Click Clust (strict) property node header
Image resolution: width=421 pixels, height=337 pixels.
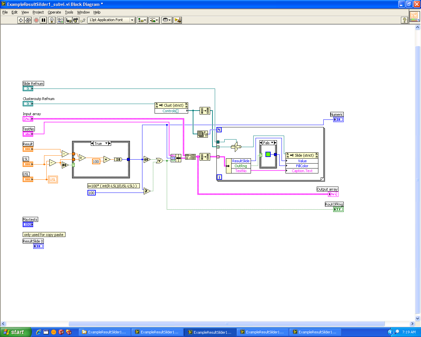coord(171,105)
